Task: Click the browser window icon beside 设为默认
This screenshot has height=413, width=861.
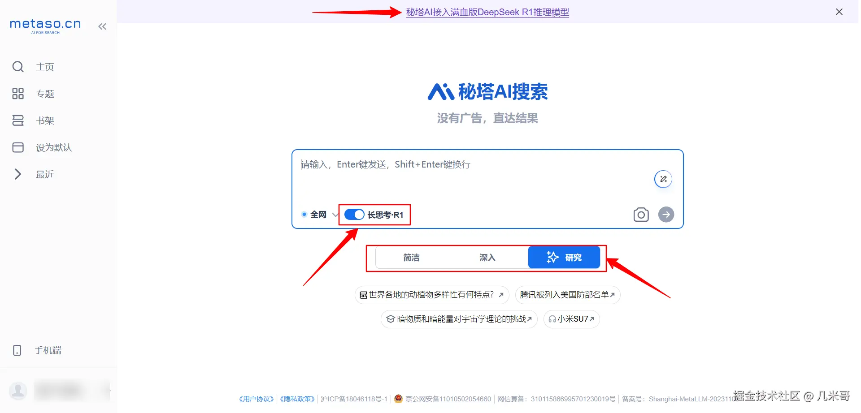Action: point(18,147)
